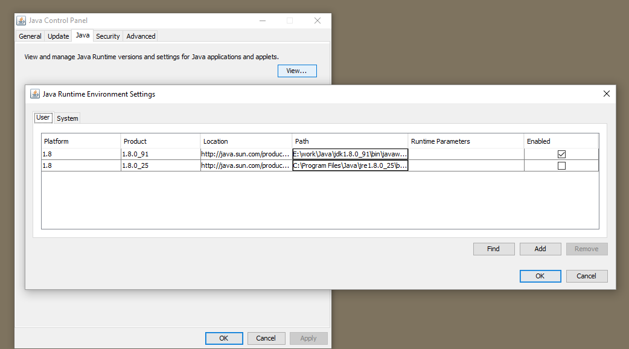Click the View... button

click(297, 71)
